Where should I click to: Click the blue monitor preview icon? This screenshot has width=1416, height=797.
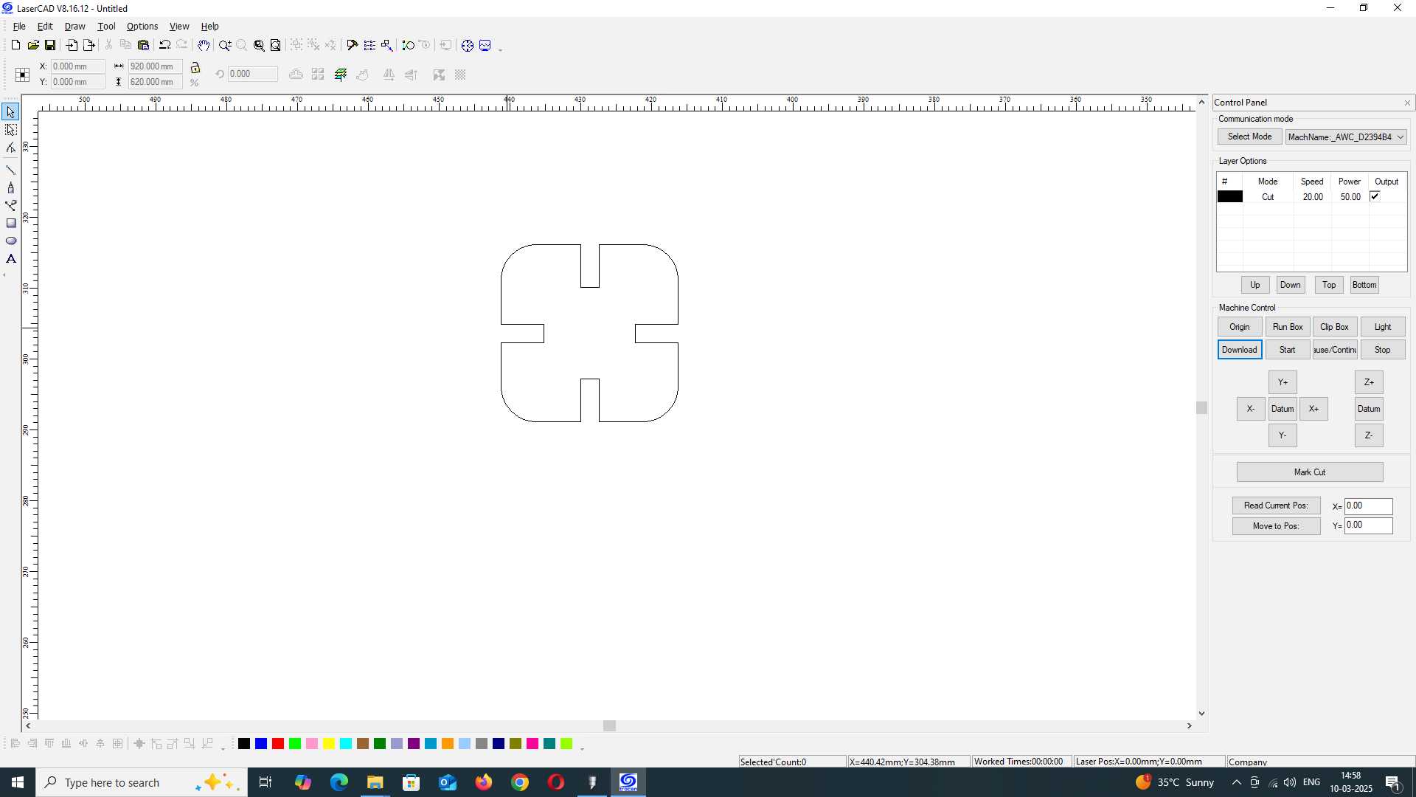coord(485,45)
